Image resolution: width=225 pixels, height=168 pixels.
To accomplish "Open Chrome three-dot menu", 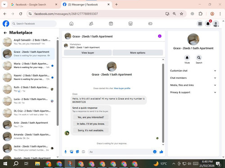I will tap(220, 14).
